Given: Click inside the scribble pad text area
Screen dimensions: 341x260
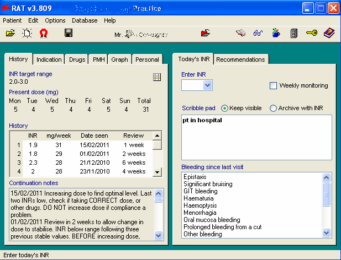Looking at the screenshot, I should [x=256, y=137].
